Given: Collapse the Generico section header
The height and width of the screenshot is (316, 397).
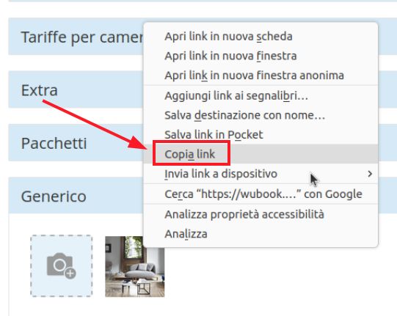Looking at the screenshot, I should pyautogui.click(x=76, y=196).
